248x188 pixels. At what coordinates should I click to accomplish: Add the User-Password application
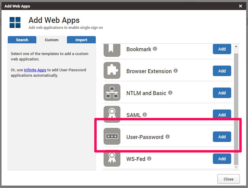point(222,137)
